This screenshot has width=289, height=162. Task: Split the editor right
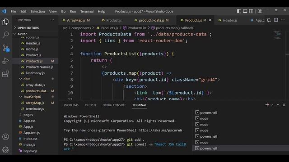(276, 20)
